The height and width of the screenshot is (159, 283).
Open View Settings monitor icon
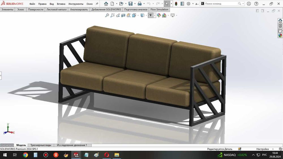point(173,15)
